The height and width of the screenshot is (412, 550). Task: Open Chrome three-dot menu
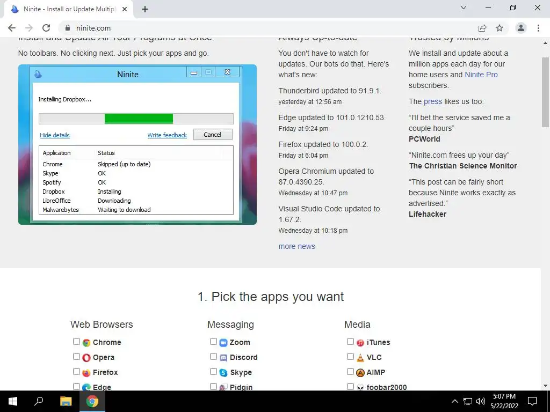(538, 28)
